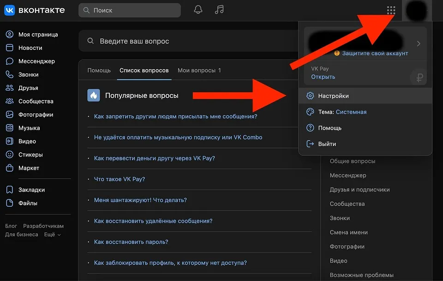Image resolution: width=443 pixels, height=281 pixels.
Task: Select 'Общие вопросы' category
Action: coord(352,161)
